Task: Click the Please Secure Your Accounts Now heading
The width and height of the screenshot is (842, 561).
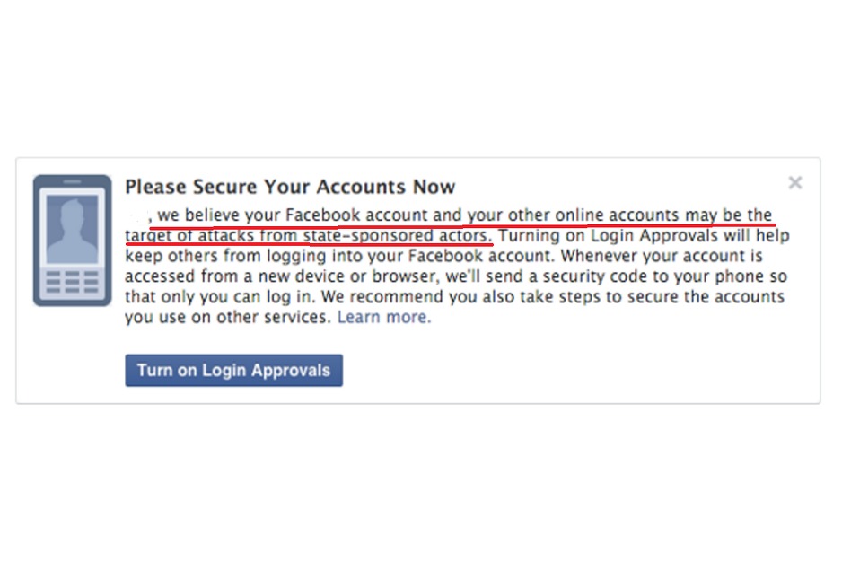Action: [x=290, y=187]
